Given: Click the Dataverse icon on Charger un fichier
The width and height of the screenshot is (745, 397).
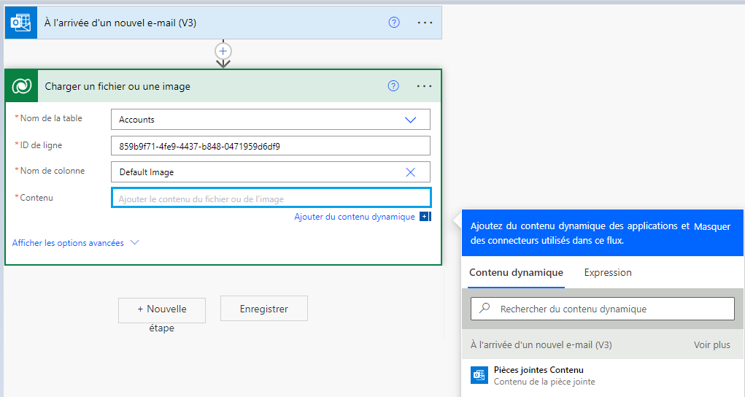Looking at the screenshot, I should click(x=21, y=86).
